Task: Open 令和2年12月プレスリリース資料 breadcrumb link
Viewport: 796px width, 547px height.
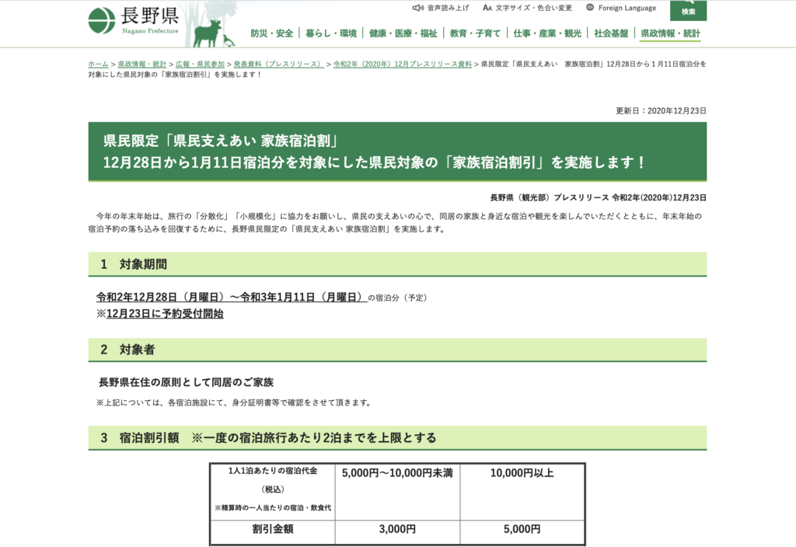Action: (x=403, y=64)
